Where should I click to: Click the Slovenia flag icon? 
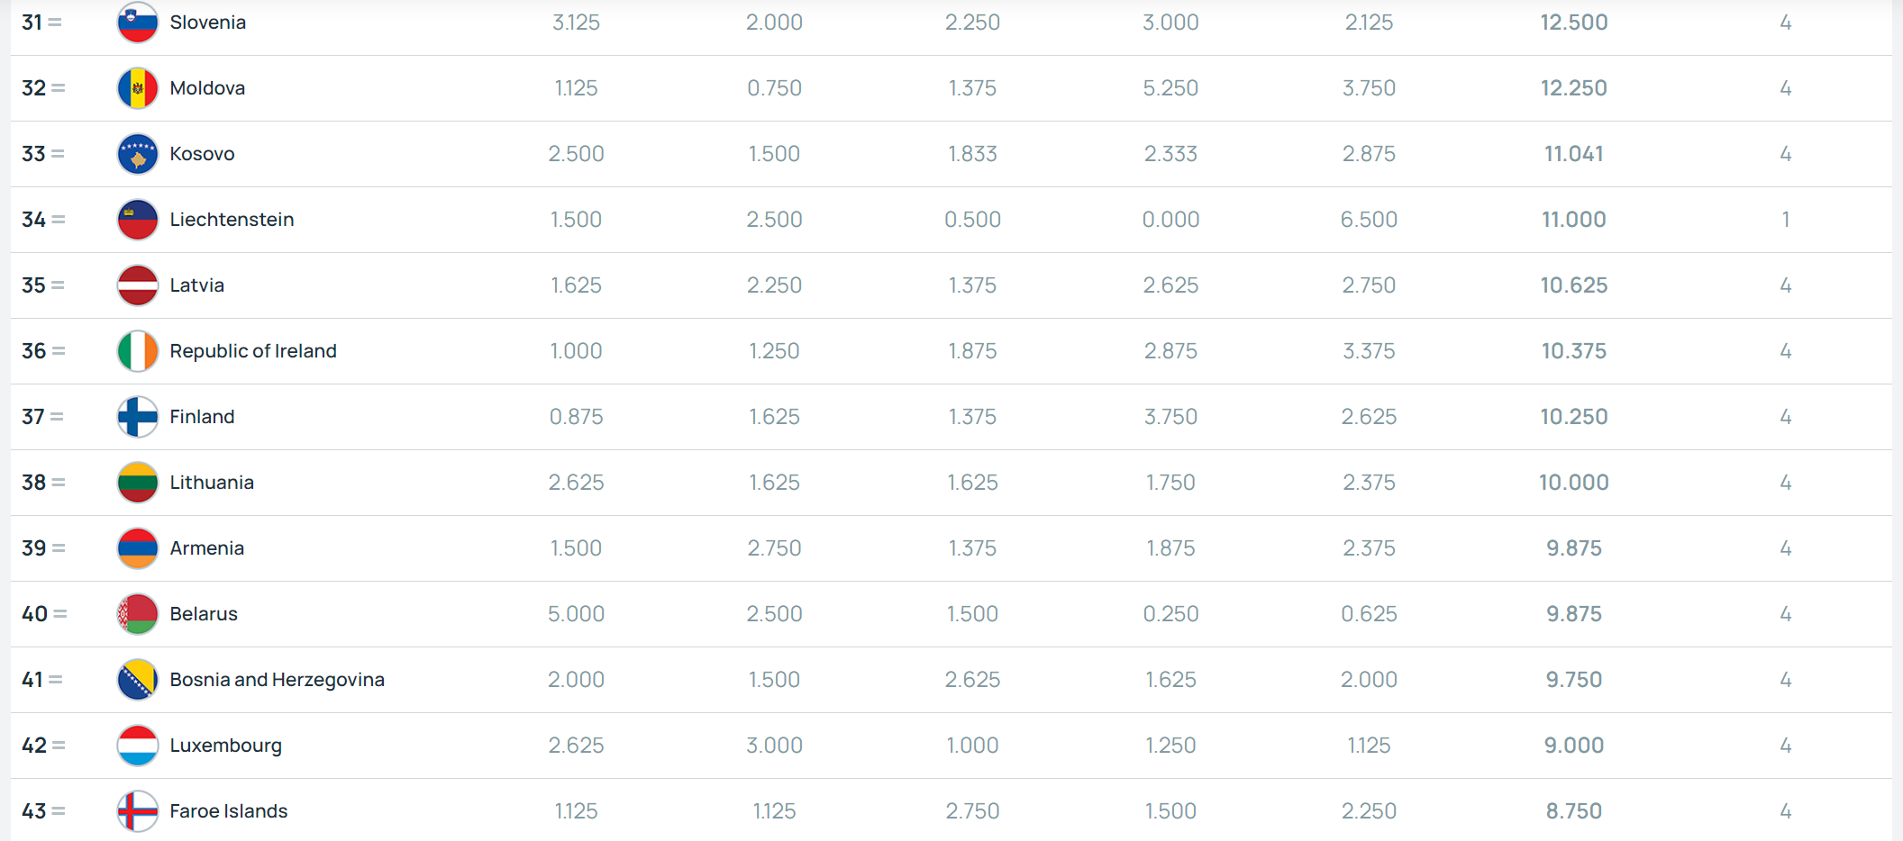click(x=138, y=23)
